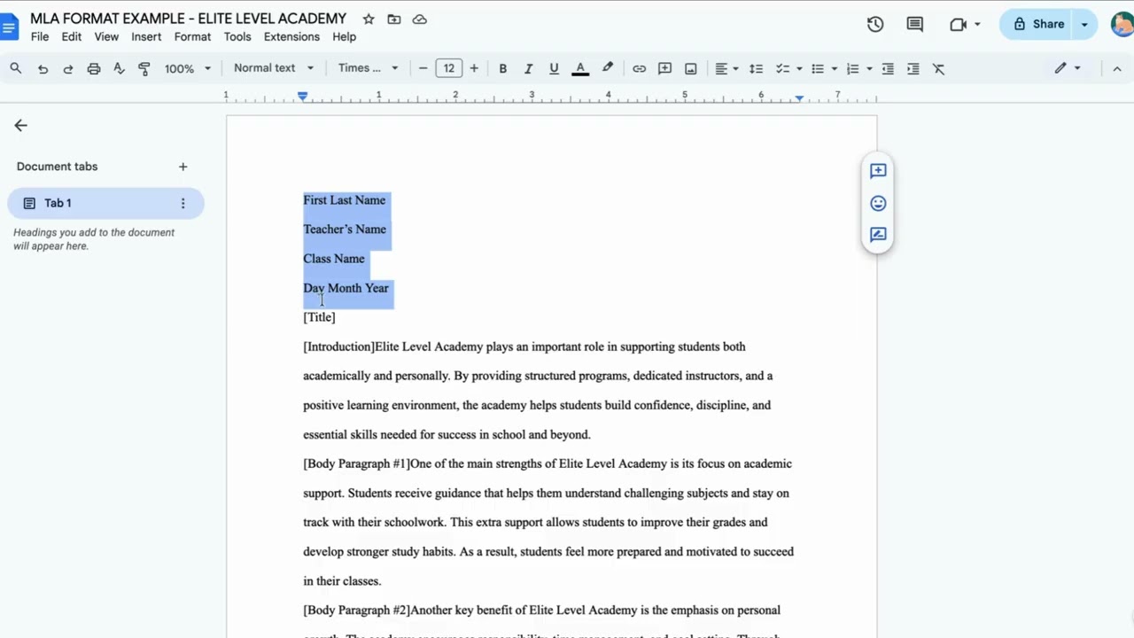Start a video call camera icon
The height and width of the screenshot is (638, 1134).
958,24
